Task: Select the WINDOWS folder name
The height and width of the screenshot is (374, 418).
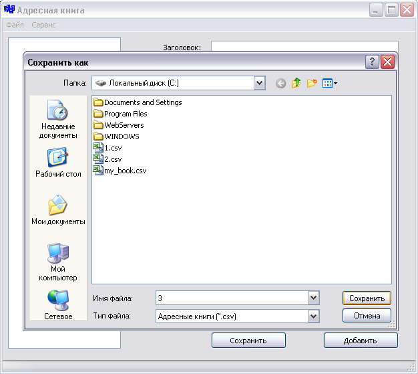Action: (x=122, y=136)
